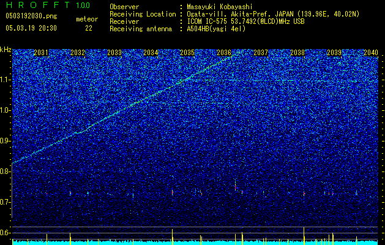Click the 2036 time marker

[224, 53]
